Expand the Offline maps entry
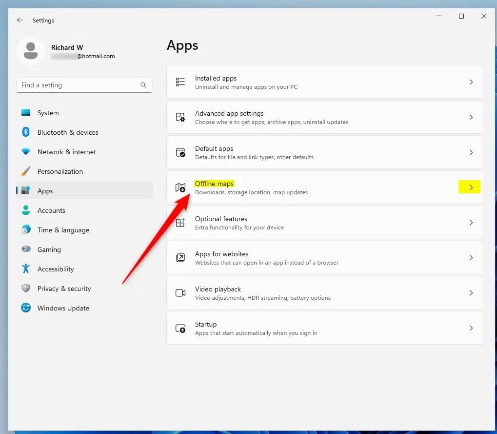Screen dimensions: 497x434 tap(469, 187)
